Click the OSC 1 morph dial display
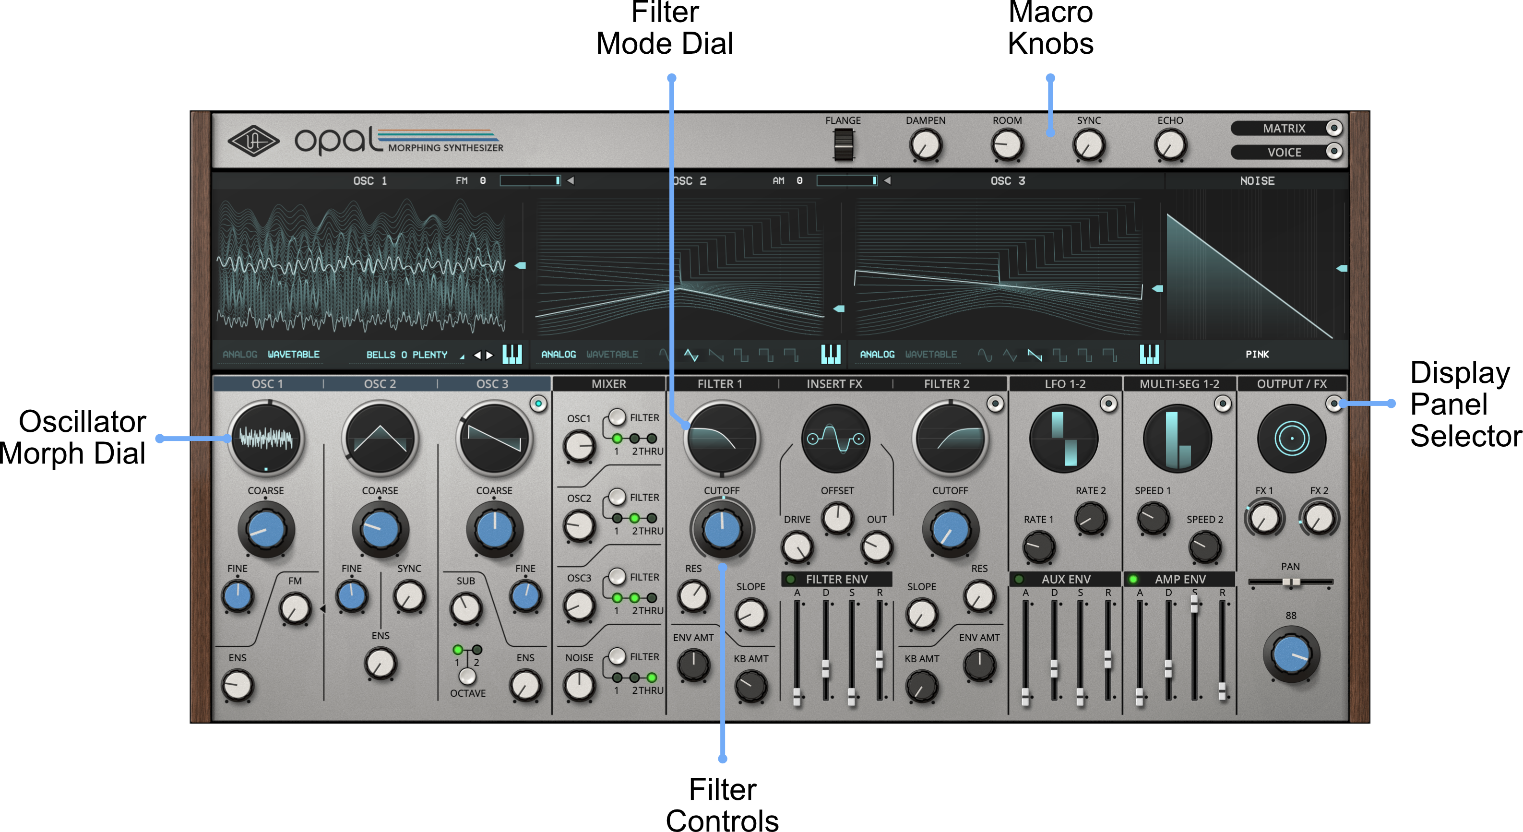Image resolution: width=1523 pixels, height=832 pixels. pyautogui.click(x=266, y=438)
